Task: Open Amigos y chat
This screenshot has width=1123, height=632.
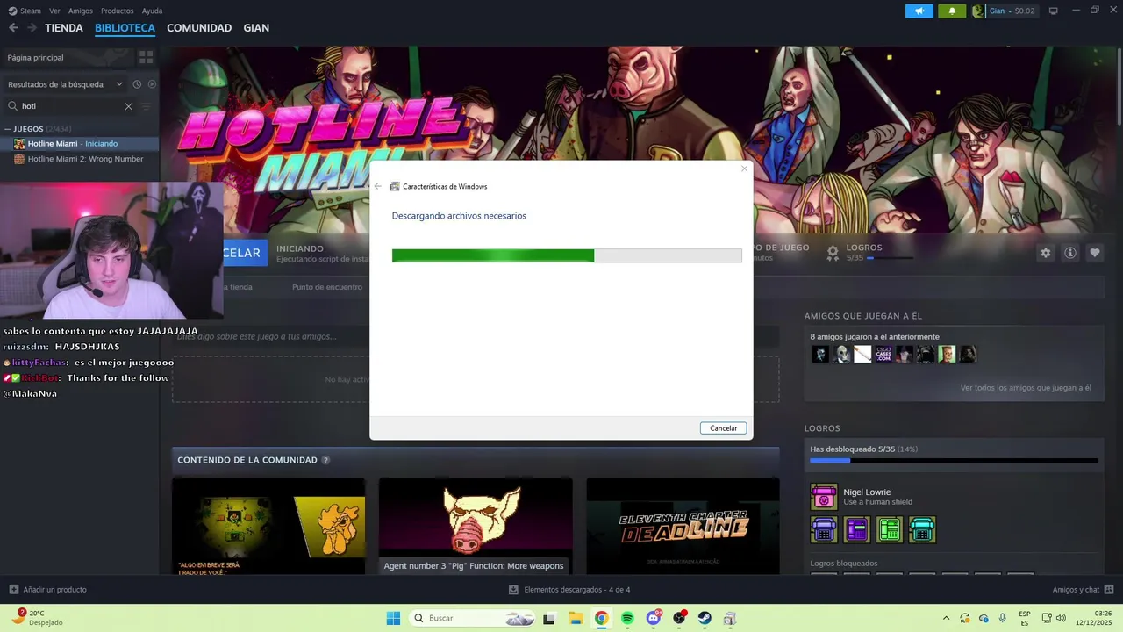Action: [x=1083, y=590]
